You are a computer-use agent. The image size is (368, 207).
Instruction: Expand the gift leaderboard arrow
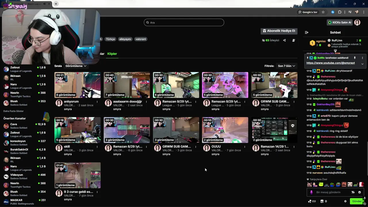pos(335,51)
